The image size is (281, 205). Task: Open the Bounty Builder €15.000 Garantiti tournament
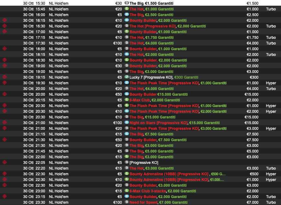(159, 94)
